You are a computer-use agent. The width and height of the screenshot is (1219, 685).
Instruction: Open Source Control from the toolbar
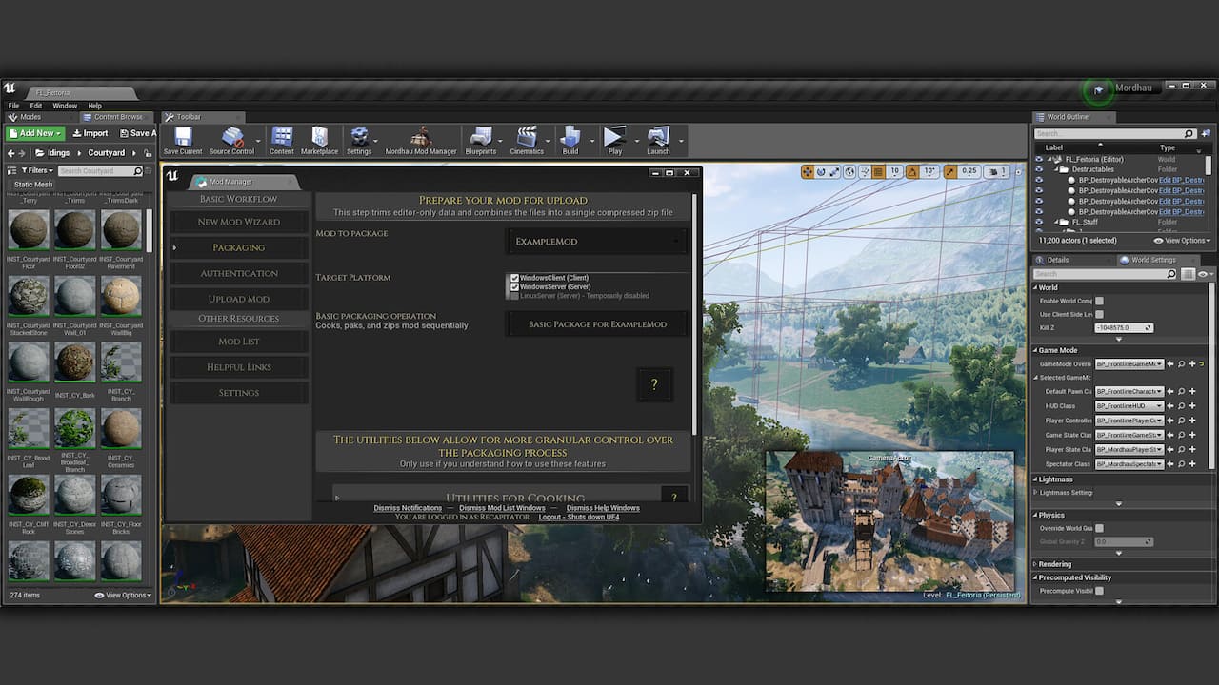(x=231, y=141)
